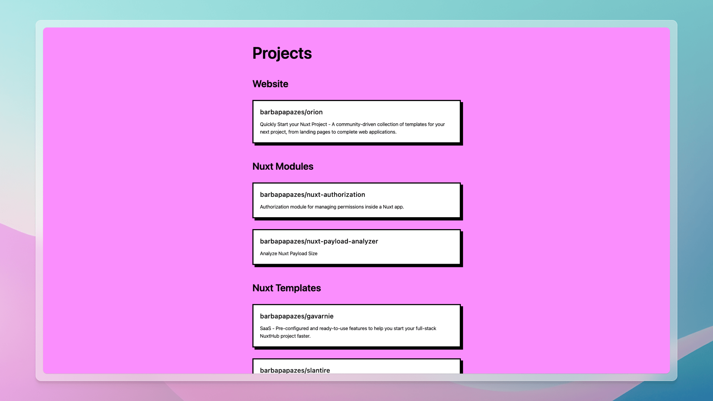This screenshot has width=713, height=401.
Task: Select the Website section heading
Action: tap(270, 84)
